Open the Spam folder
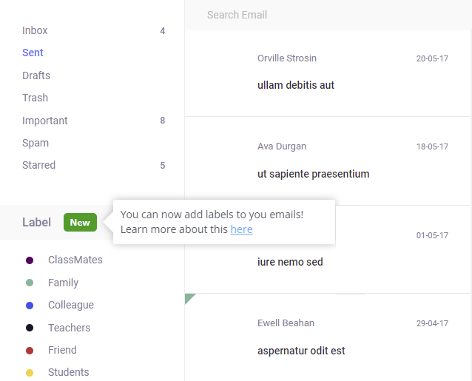The image size is (472, 381). (36, 143)
